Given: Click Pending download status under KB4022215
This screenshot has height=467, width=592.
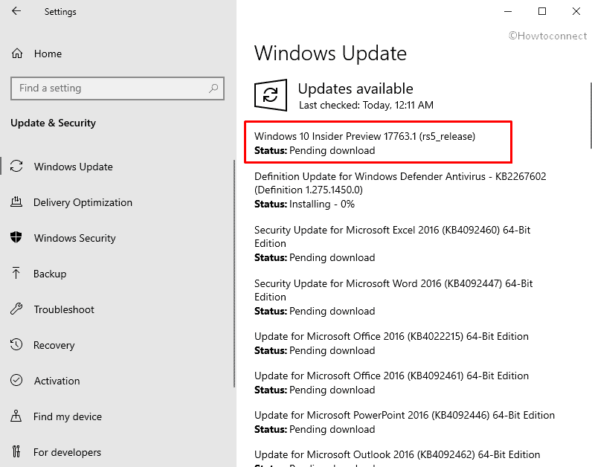Looking at the screenshot, I should click(x=315, y=350).
